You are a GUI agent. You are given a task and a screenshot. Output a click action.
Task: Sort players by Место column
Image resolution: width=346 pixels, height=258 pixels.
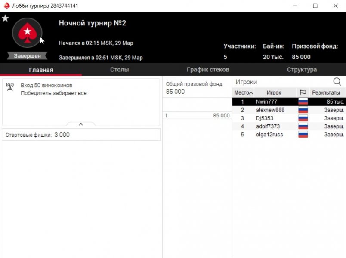click(243, 92)
